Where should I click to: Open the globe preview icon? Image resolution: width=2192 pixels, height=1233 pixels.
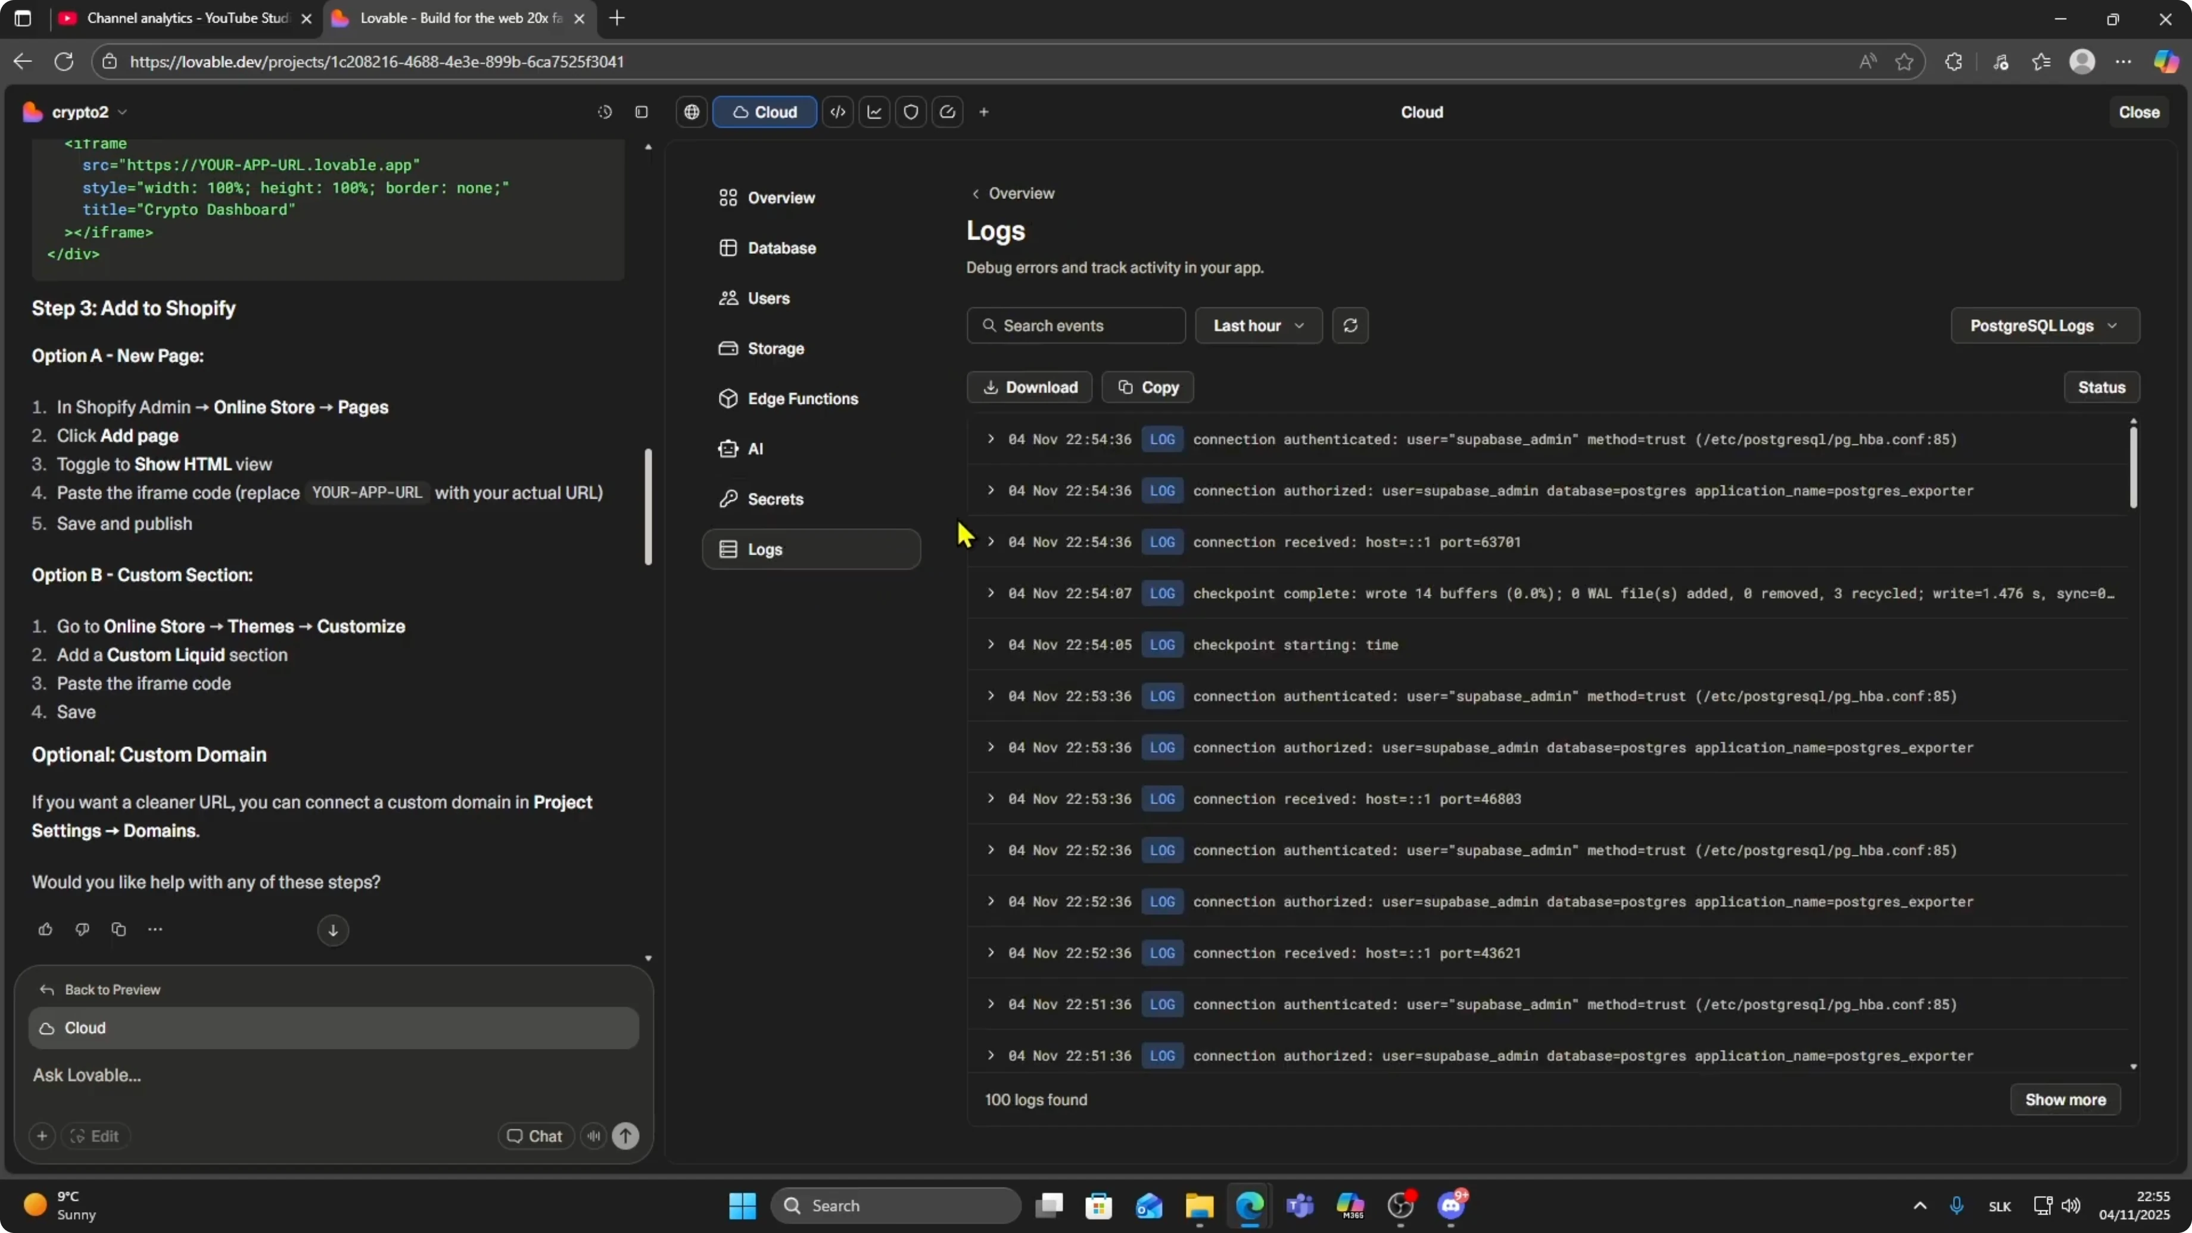pos(692,111)
